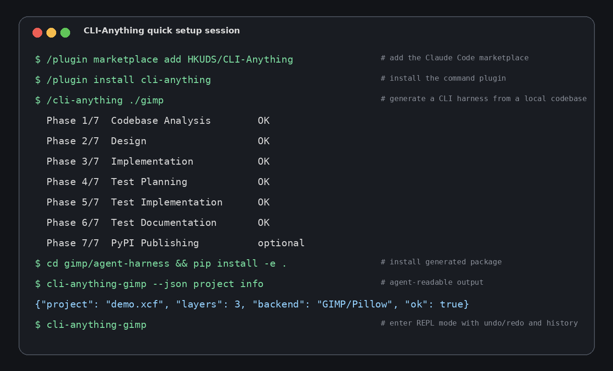Click the 'Phase 2/7 Design' line
The image size is (613, 371).
tap(97, 141)
